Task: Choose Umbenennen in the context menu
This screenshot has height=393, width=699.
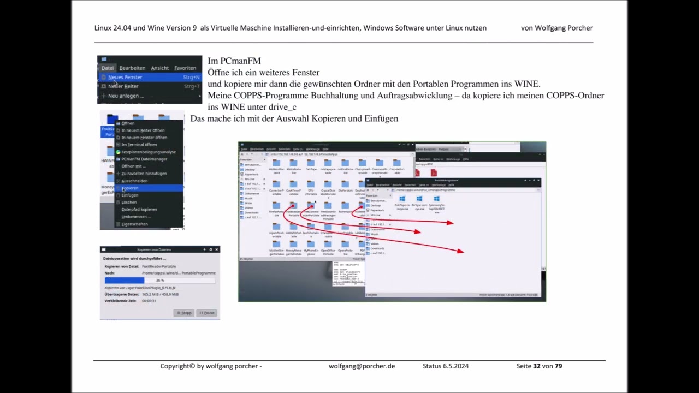Action: (x=149, y=216)
